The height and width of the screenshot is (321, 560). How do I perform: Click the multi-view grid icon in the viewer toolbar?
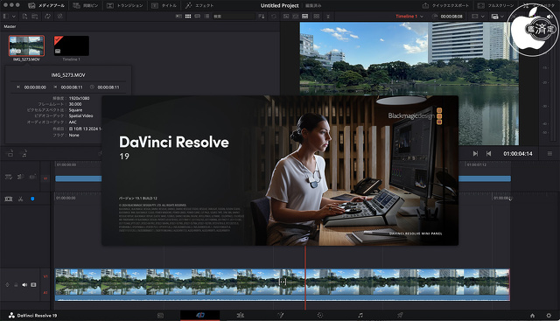[x=317, y=17]
